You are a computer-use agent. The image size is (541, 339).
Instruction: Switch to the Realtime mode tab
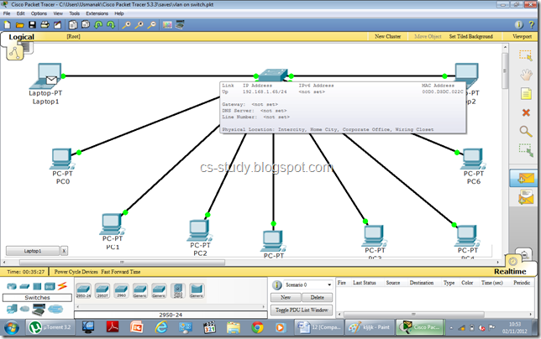click(x=510, y=272)
